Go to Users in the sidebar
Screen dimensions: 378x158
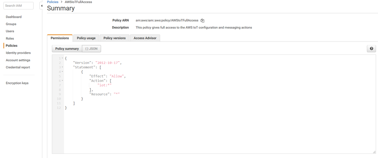click(10, 31)
